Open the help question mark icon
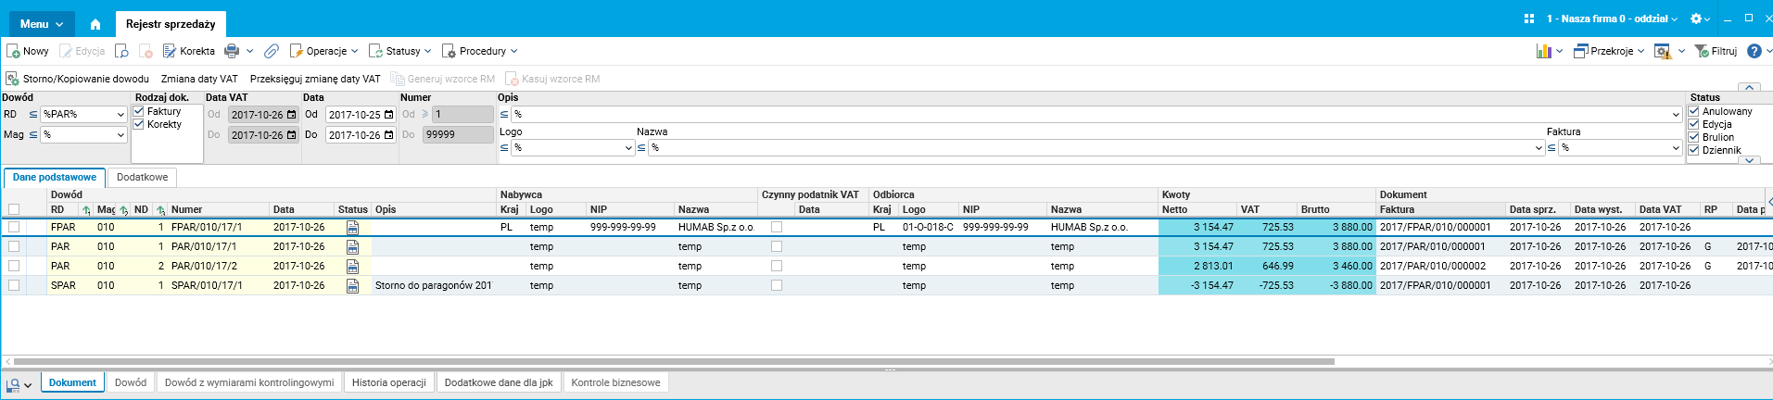 pos(1754,51)
